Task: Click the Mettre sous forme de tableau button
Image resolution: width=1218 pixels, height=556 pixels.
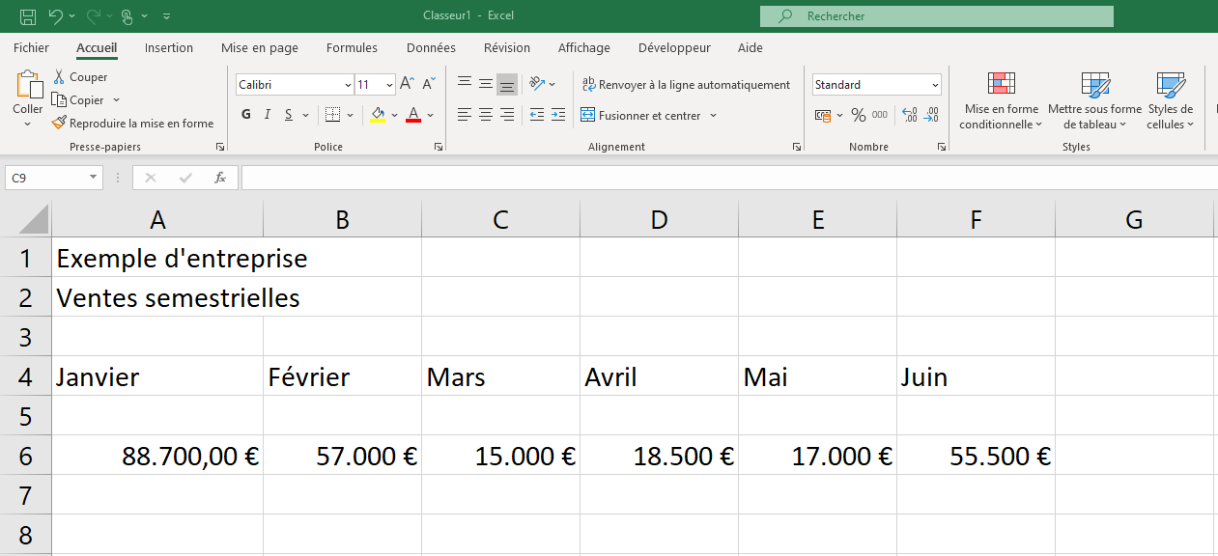Action: (1094, 101)
